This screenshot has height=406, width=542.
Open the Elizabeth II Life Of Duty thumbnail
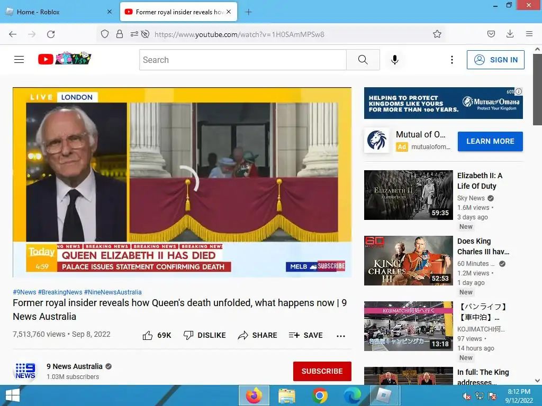tap(409, 195)
